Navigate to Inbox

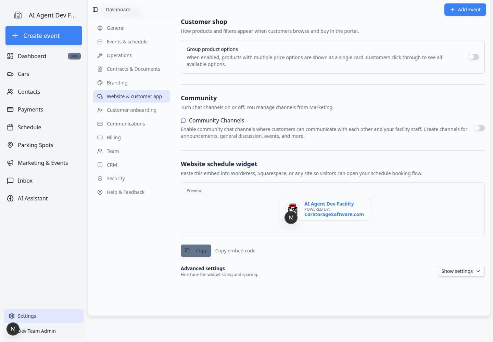click(x=44, y=181)
